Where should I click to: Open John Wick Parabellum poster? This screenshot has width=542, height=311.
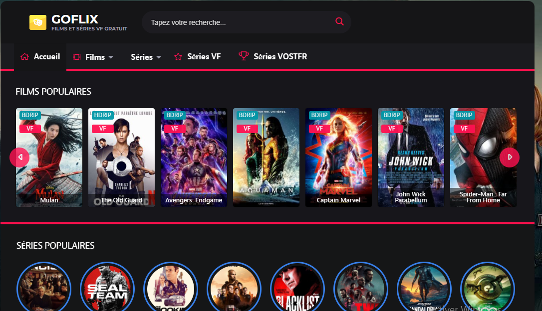tap(411, 157)
